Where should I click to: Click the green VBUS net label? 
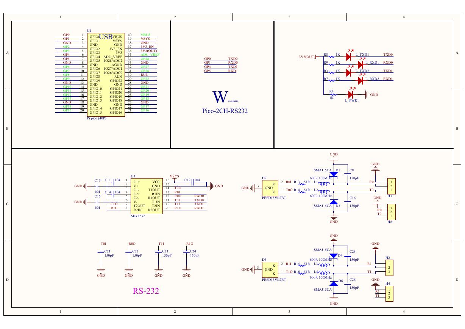pyautogui.click(x=146, y=35)
